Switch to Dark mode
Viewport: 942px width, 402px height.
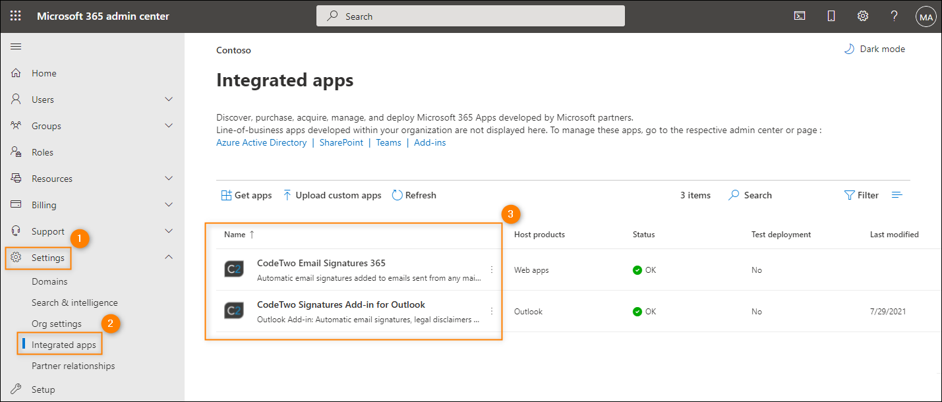coord(874,48)
